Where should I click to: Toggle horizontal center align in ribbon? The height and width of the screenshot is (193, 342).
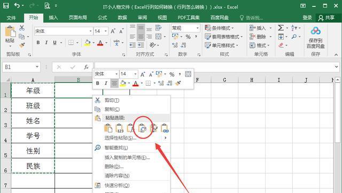pos(141,36)
